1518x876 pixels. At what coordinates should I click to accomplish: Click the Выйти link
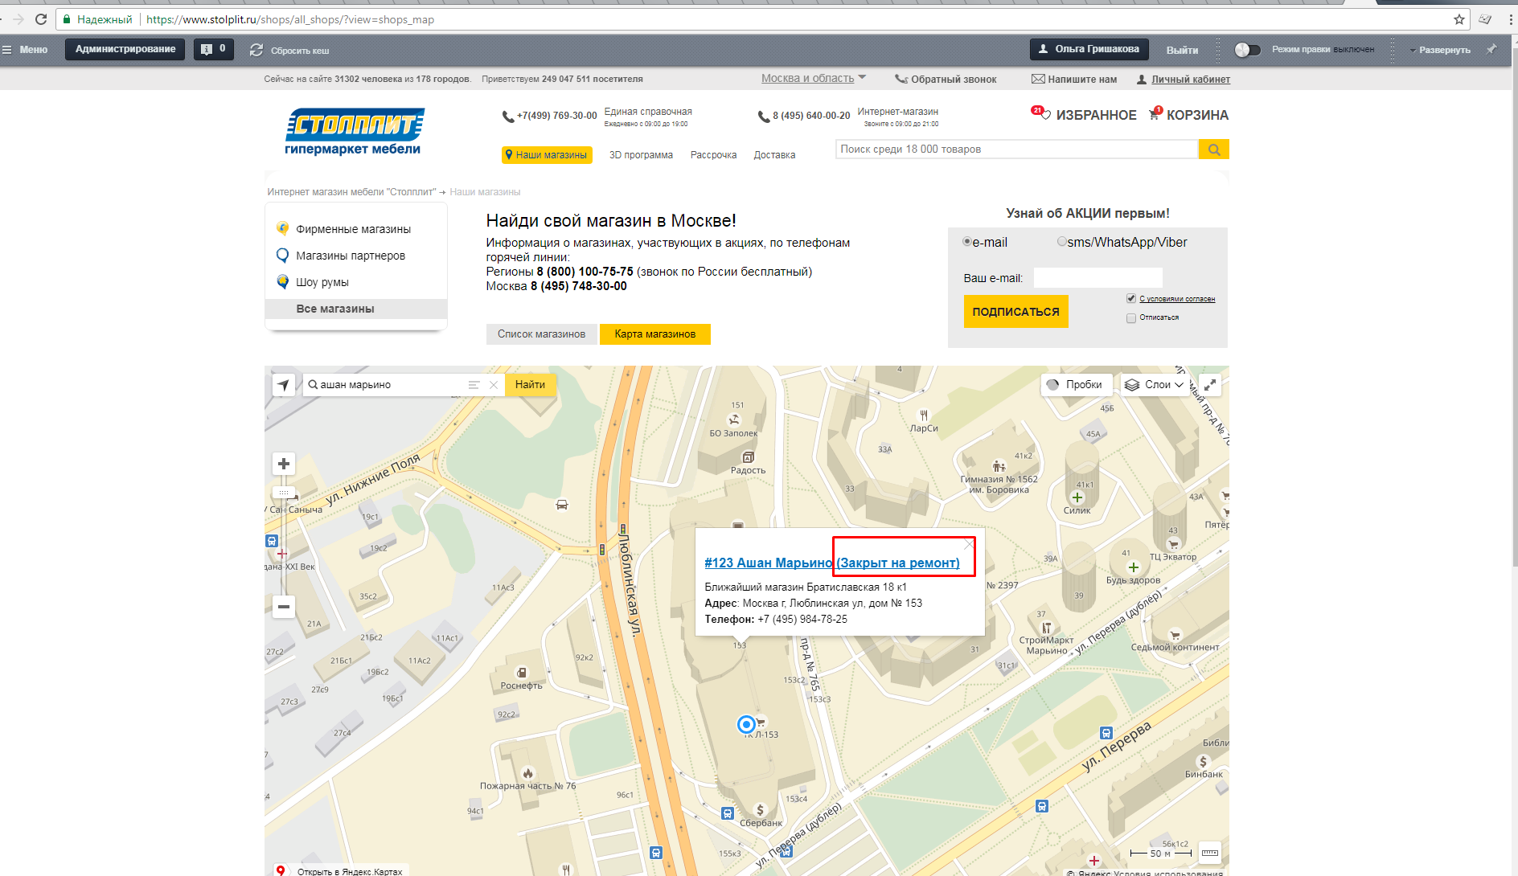1182,50
